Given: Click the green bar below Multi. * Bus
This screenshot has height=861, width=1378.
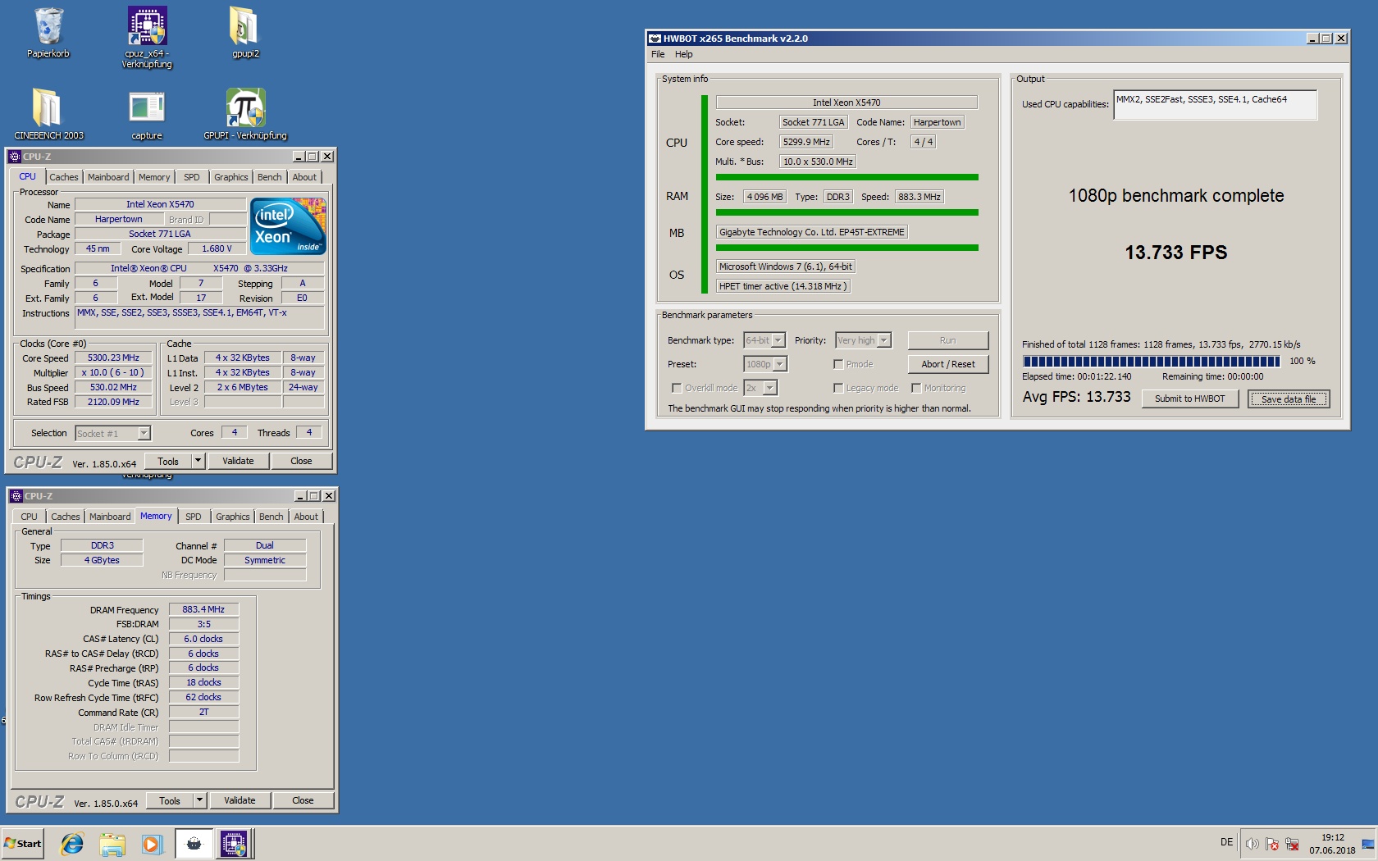Looking at the screenshot, I should (846, 177).
